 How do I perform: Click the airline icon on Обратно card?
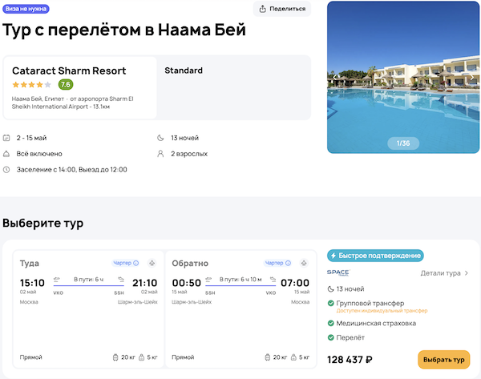[302, 263]
